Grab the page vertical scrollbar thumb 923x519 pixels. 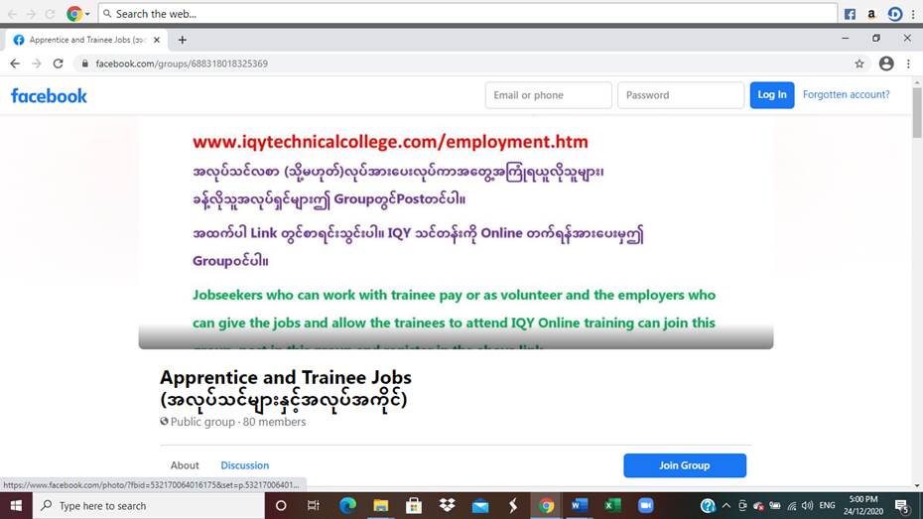tap(916, 113)
